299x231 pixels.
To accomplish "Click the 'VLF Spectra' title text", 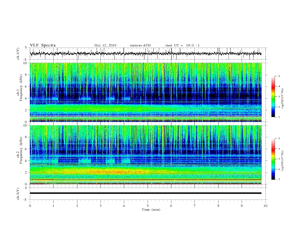I will 43,45.
